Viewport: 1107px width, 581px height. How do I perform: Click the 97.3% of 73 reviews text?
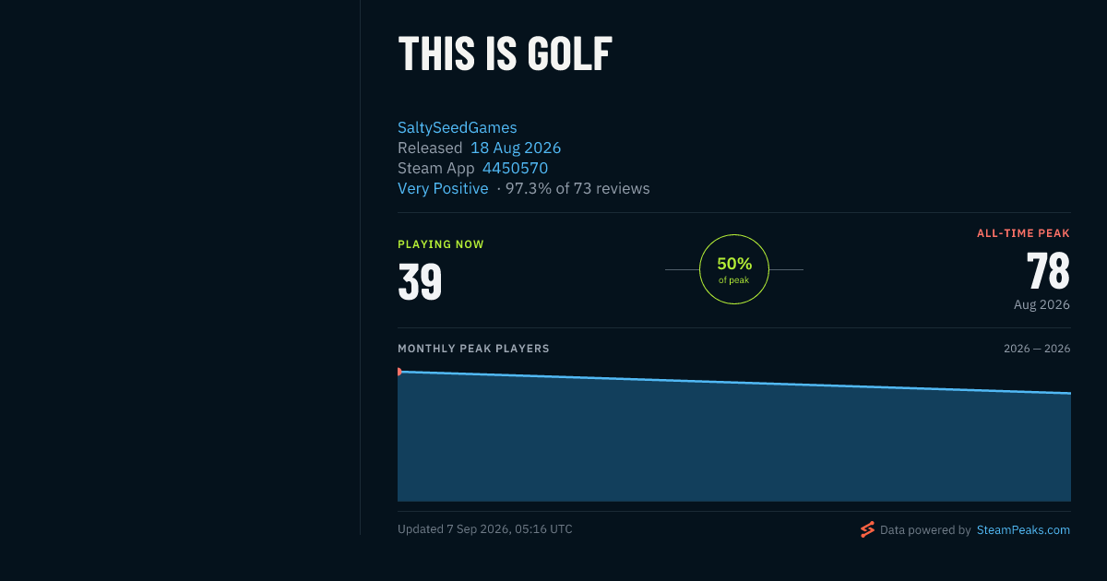pos(577,188)
